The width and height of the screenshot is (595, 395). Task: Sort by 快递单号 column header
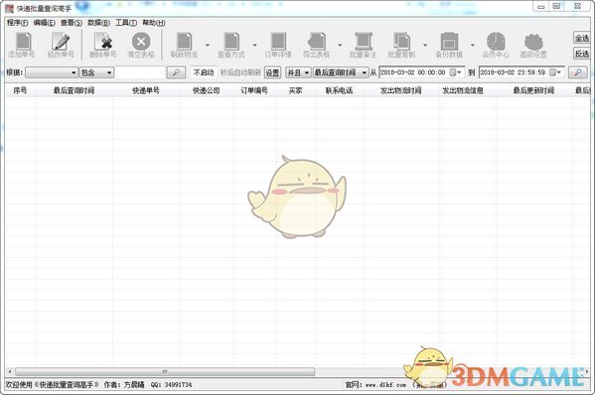(146, 90)
